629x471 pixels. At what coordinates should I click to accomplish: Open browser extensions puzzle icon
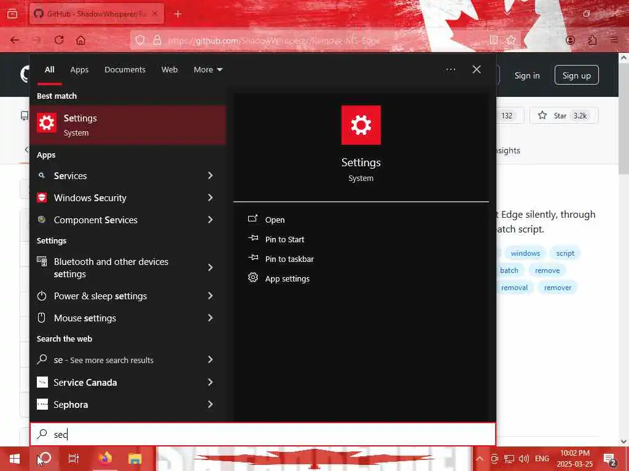click(592, 40)
